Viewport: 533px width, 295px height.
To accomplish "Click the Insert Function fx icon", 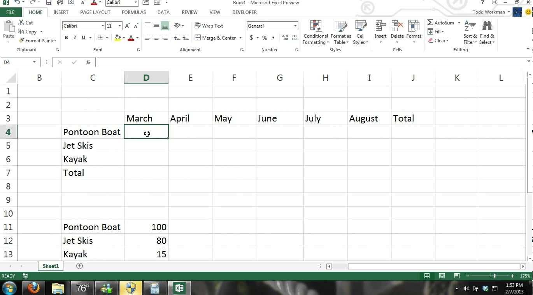I will [x=88, y=62].
